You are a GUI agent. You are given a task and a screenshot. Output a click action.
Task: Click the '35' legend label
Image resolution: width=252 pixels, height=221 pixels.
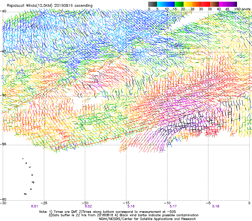coord(210,9)
